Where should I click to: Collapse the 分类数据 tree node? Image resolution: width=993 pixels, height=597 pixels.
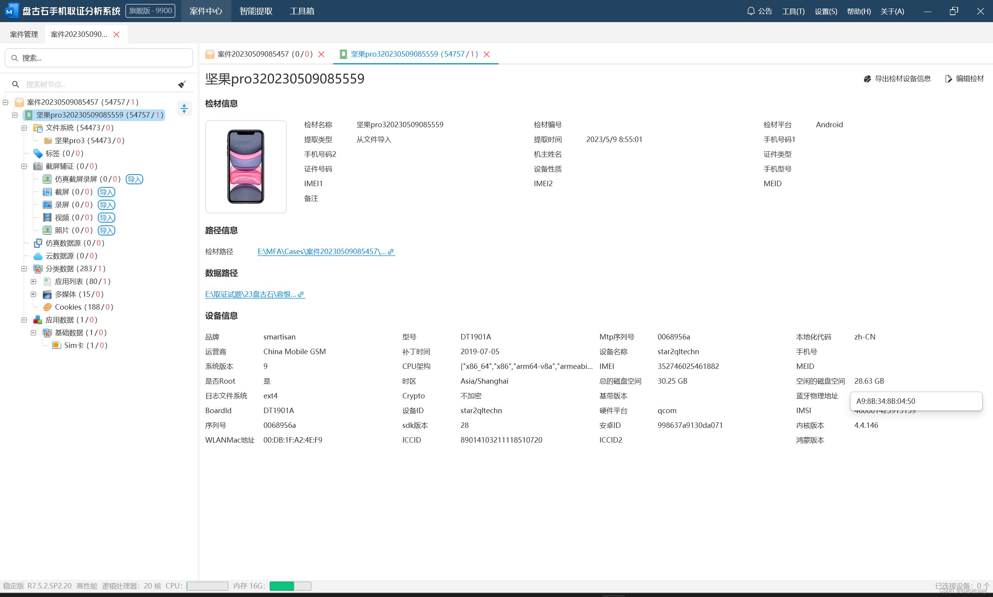[24, 269]
